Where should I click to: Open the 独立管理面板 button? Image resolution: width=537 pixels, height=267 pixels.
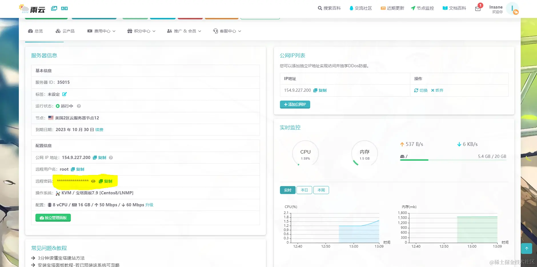(x=53, y=218)
